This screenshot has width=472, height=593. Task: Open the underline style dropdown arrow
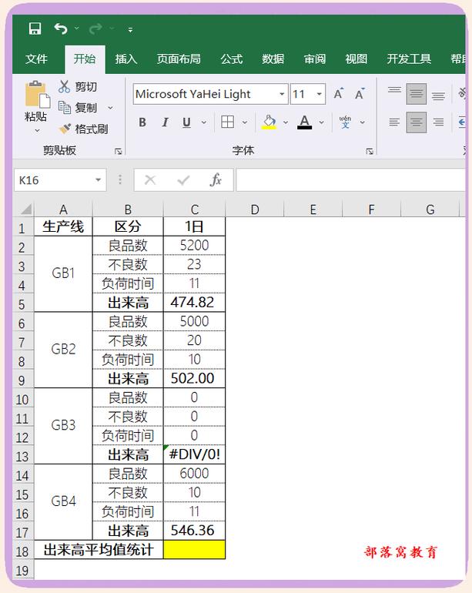(204, 122)
